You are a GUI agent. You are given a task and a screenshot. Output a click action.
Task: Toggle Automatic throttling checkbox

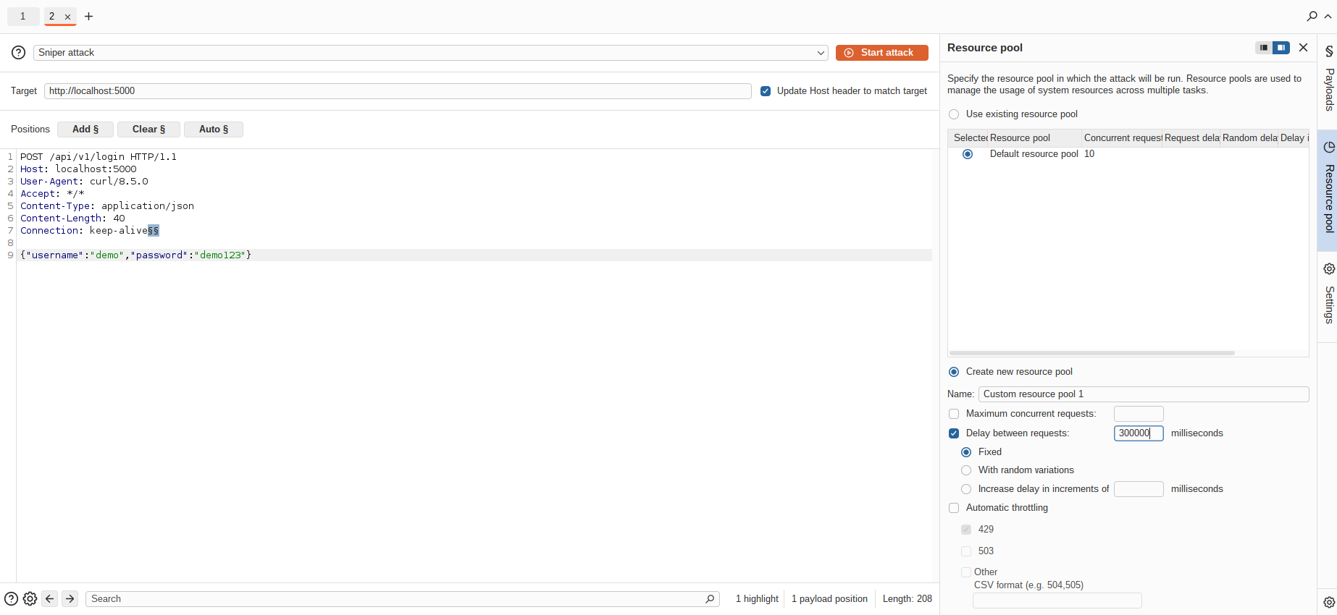(954, 508)
